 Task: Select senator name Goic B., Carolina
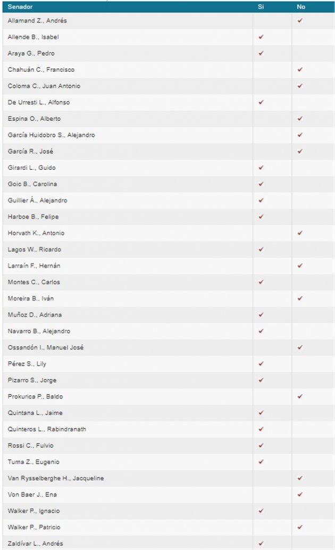pos(32,184)
